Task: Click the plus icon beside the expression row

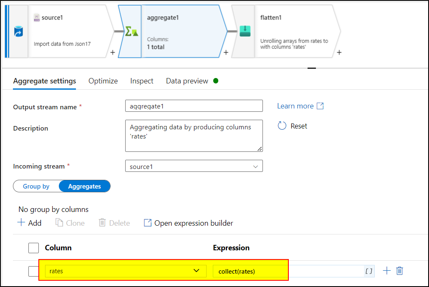Action: 386,271
